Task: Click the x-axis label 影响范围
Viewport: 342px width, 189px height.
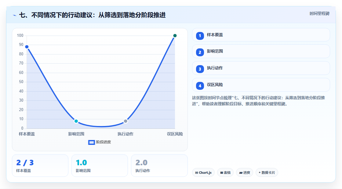Action: (x=76, y=134)
